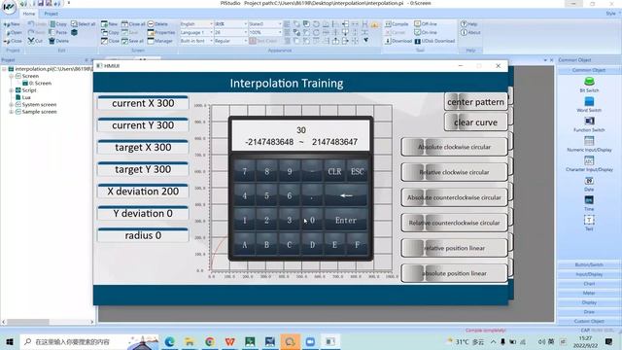This screenshot has height=350, width=622.
Task: Open the State0 dropdown
Action: coord(265,23)
